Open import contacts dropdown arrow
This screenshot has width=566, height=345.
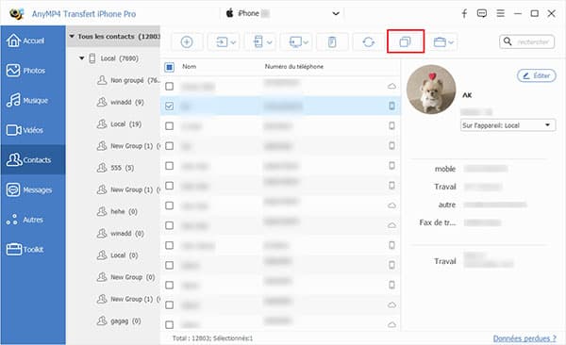click(233, 42)
